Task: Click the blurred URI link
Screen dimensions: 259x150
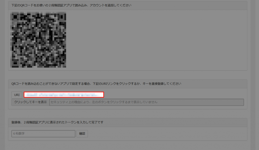Action: 64,95
